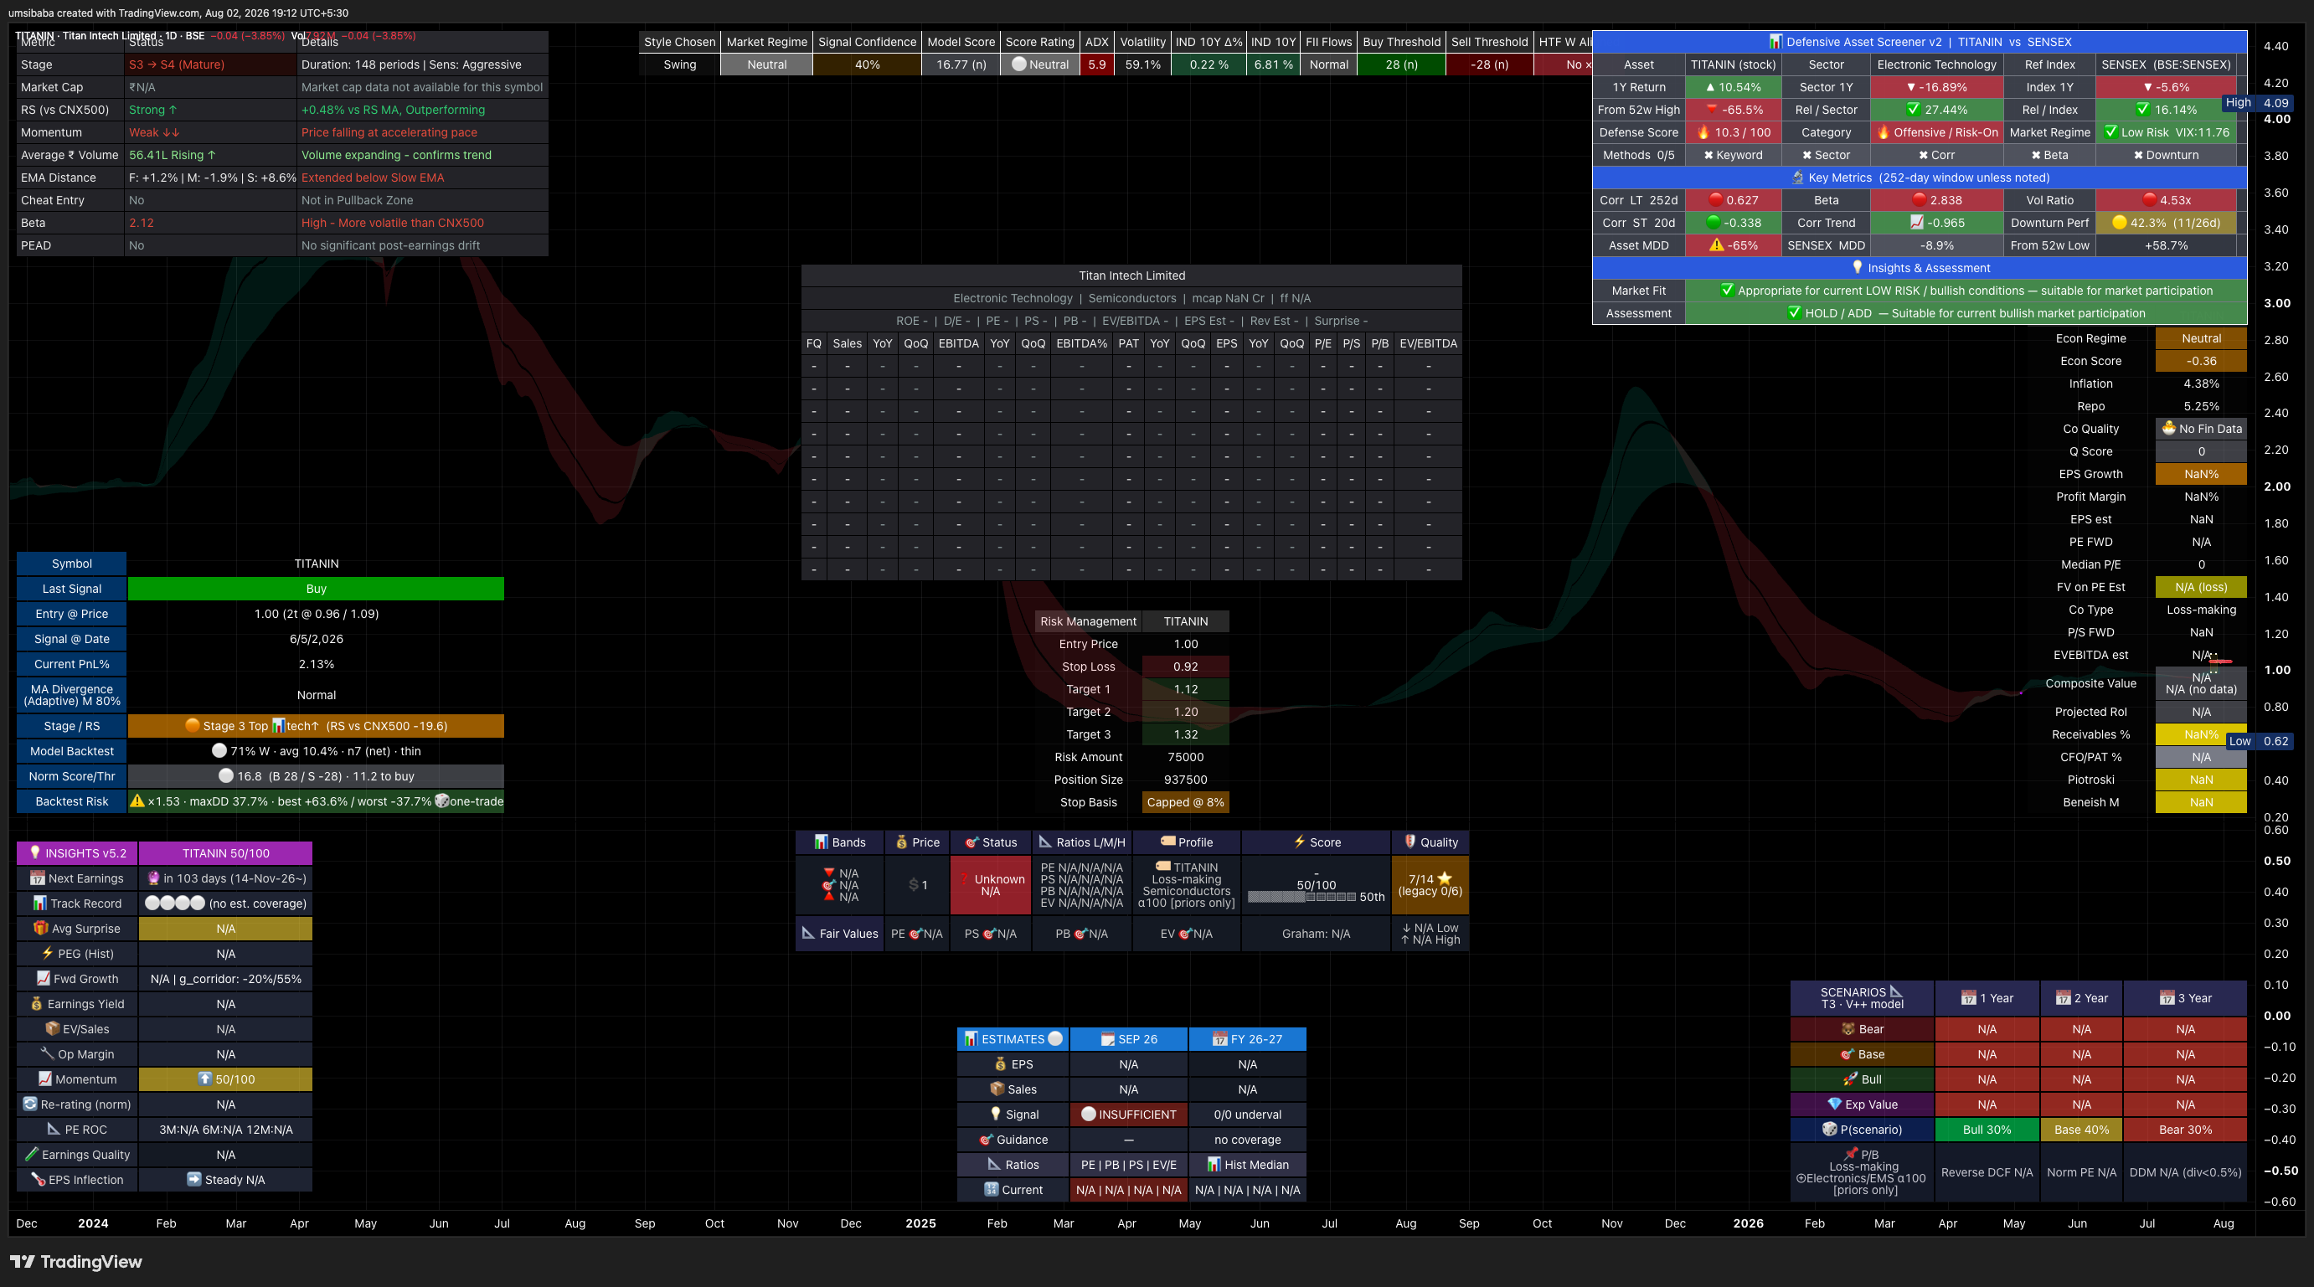The image size is (2314, 1287).
Task: Click the calendar icon beside 1 Year
Action: click(x=1968, y=999)
